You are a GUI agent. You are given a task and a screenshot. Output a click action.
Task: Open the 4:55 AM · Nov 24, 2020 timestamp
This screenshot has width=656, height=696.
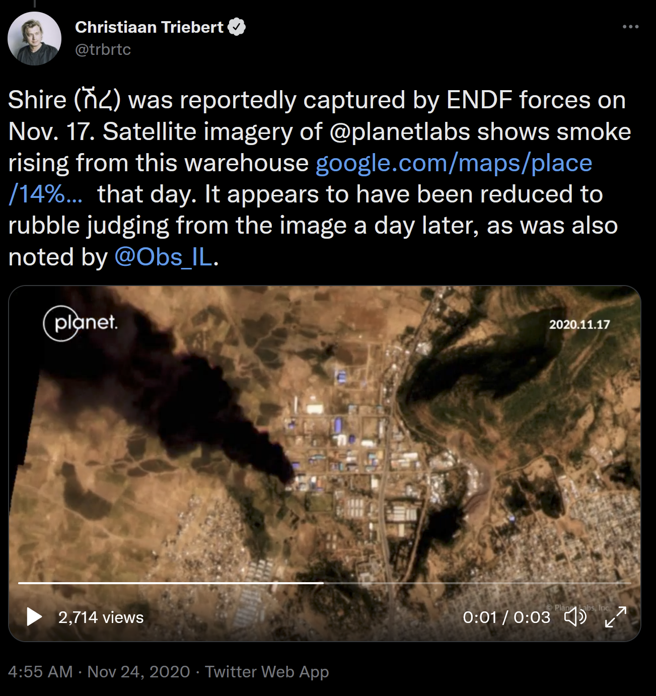point(99,672)
